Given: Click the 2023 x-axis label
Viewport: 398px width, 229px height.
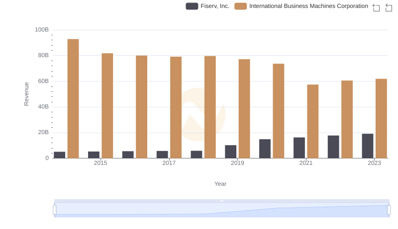Looking at the screenshot, I should coord(375,163).
